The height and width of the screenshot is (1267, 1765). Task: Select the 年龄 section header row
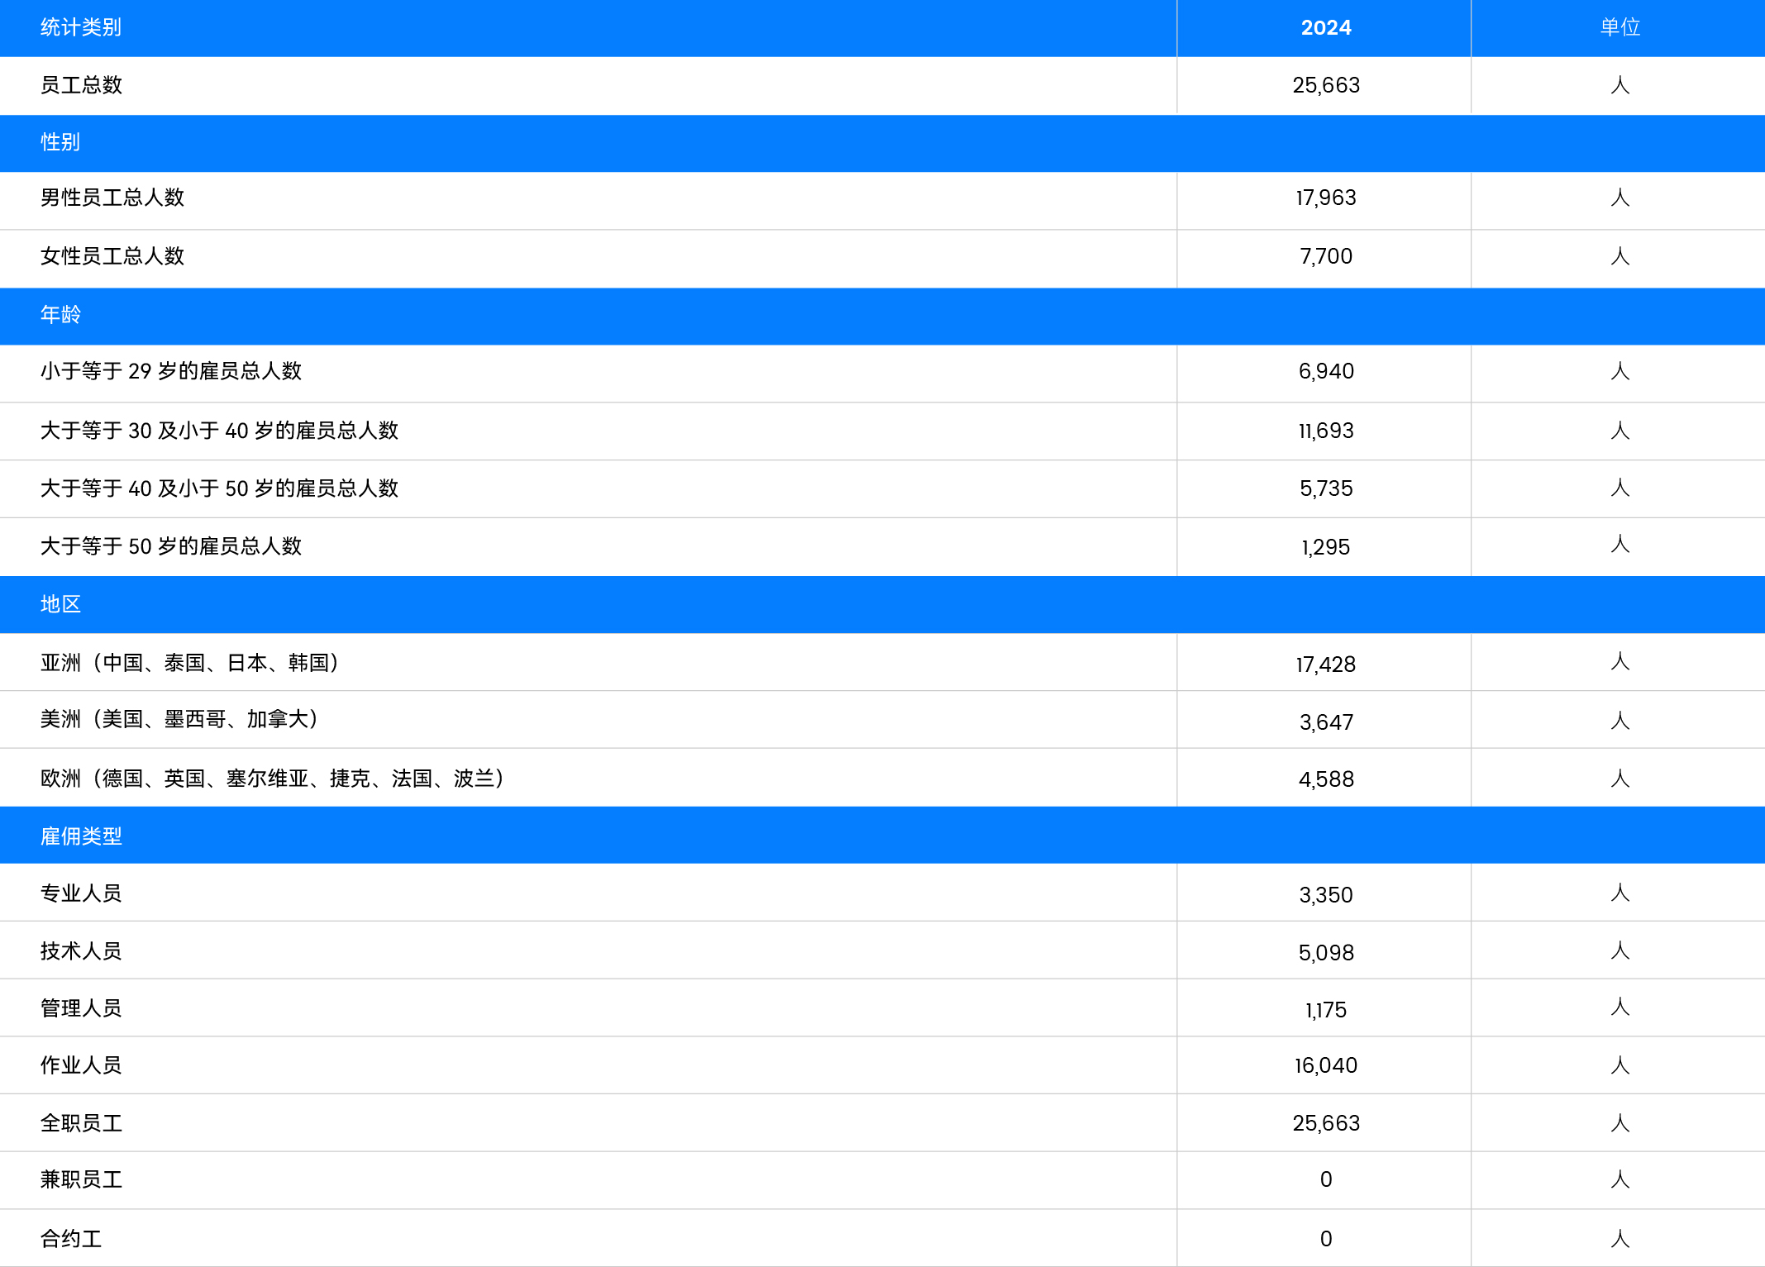60,315
